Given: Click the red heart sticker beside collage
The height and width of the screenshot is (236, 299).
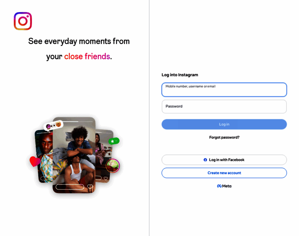Looking at the screenshot, I should [35, 161].
